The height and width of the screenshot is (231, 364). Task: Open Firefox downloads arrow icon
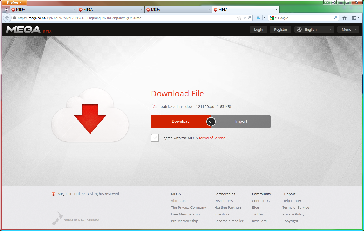(x=258, y=18)
